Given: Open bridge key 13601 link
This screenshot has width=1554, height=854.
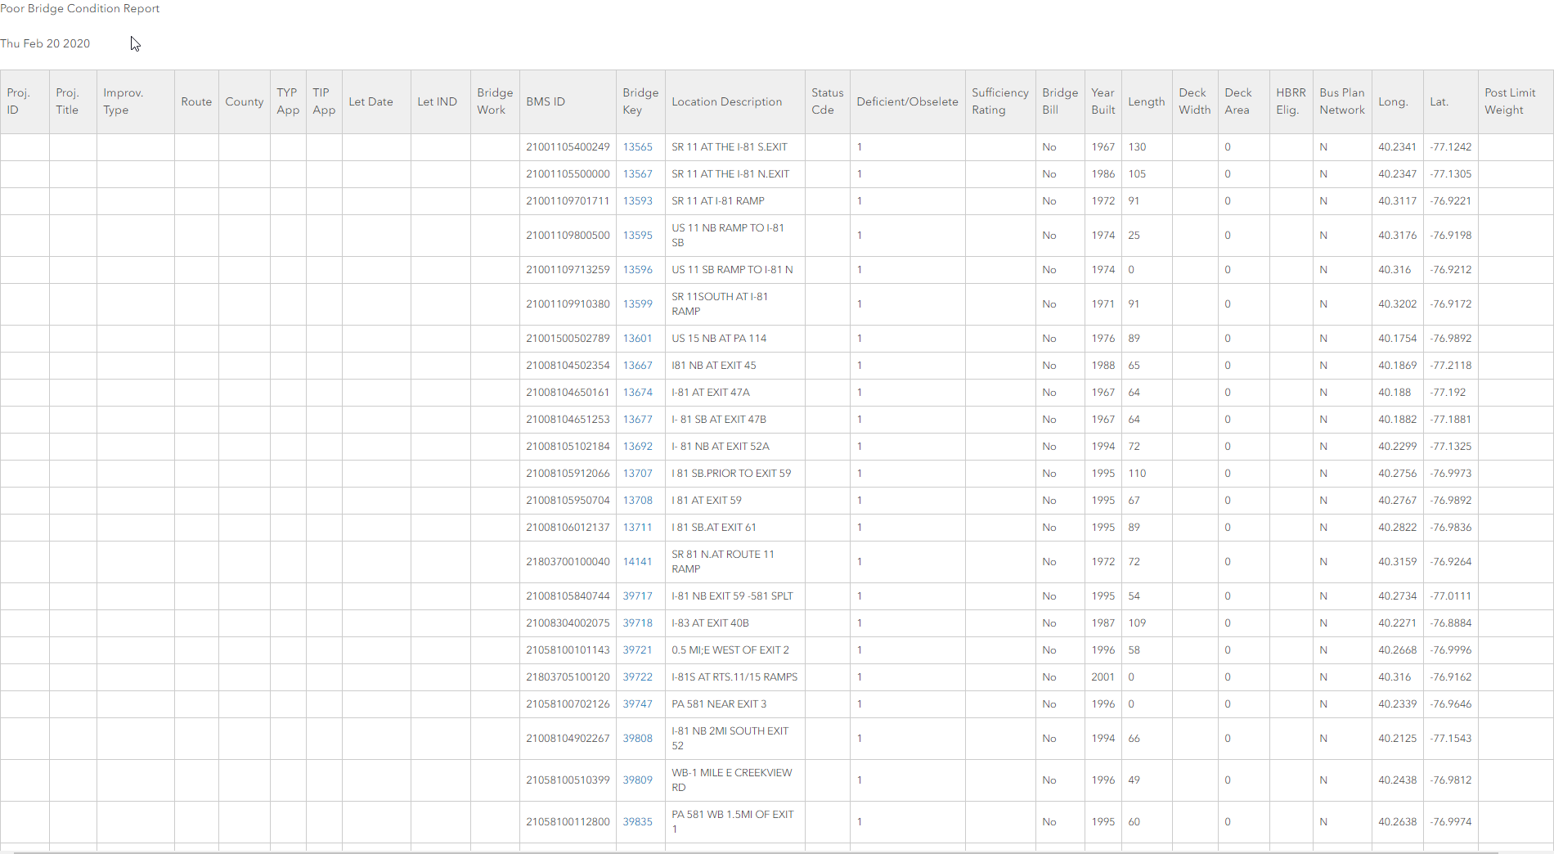Looking at the screenshot, I should point(637,339).
